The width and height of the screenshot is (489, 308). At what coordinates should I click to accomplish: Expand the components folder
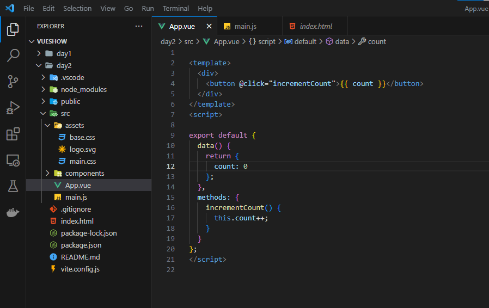click(48, 173)
